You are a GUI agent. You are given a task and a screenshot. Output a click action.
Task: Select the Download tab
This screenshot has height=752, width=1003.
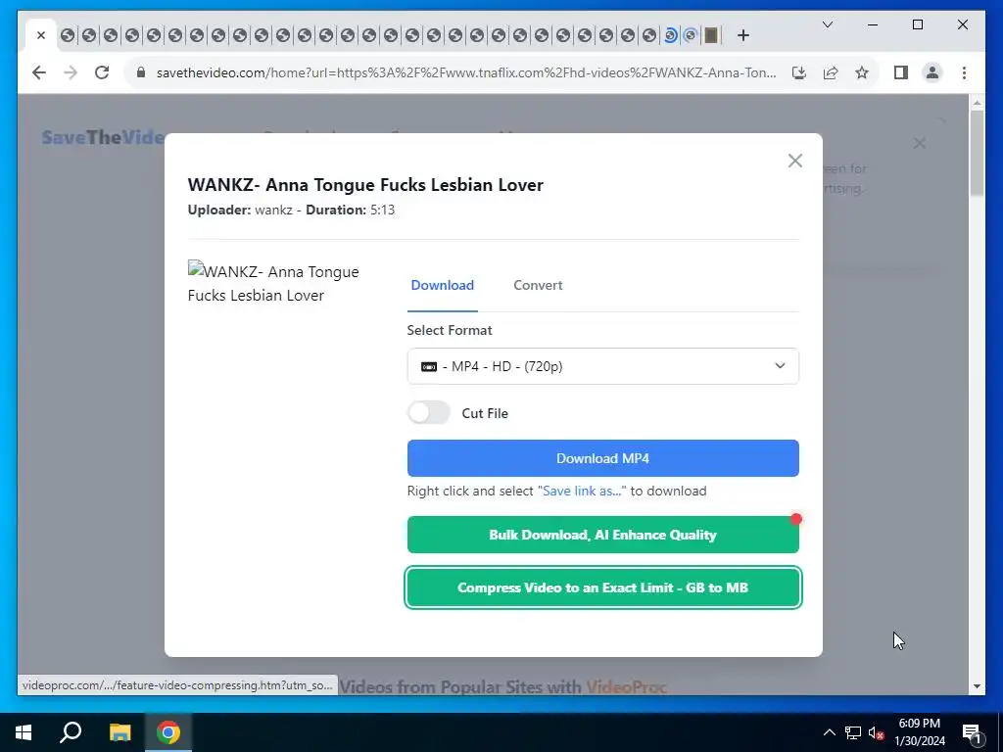(442, 285)
